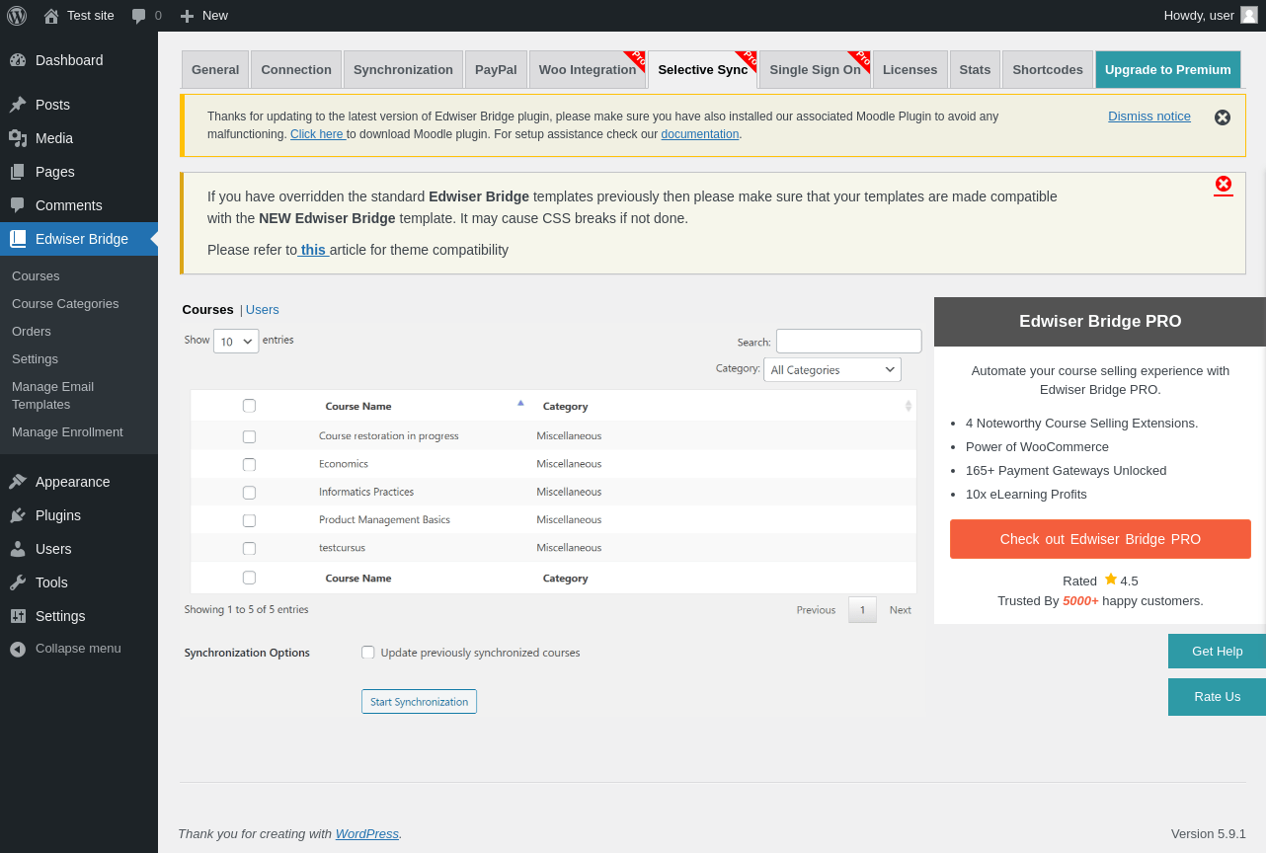The height and width of the screenshot is (853, 1266).
Task: Open the Connection tab
Action: click(296, 69)
